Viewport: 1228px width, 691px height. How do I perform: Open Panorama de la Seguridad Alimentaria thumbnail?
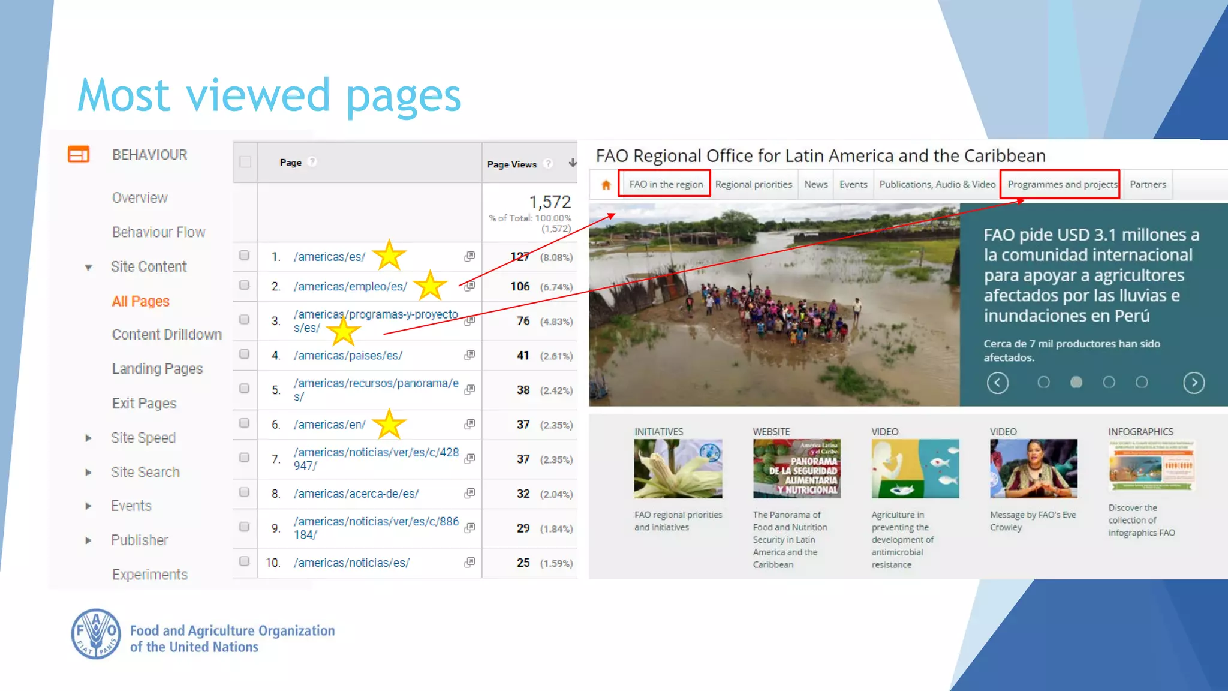click(797, 469)
